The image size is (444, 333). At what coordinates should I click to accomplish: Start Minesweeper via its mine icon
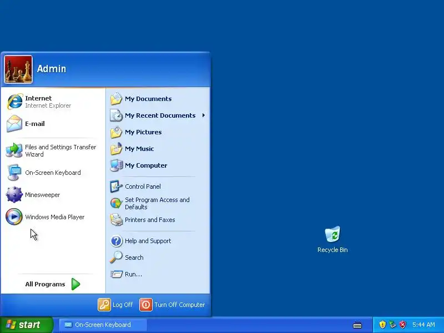coord(14,195)
